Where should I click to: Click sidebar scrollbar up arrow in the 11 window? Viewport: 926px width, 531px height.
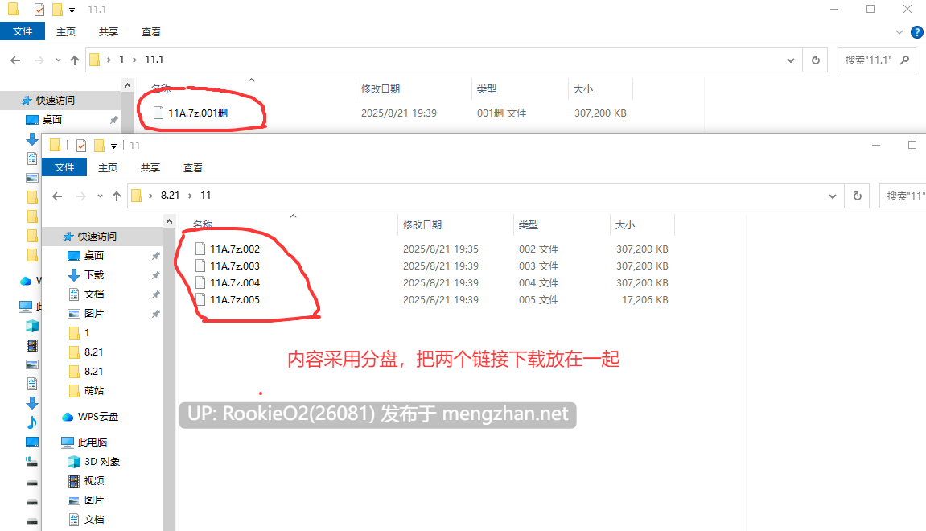170,221
